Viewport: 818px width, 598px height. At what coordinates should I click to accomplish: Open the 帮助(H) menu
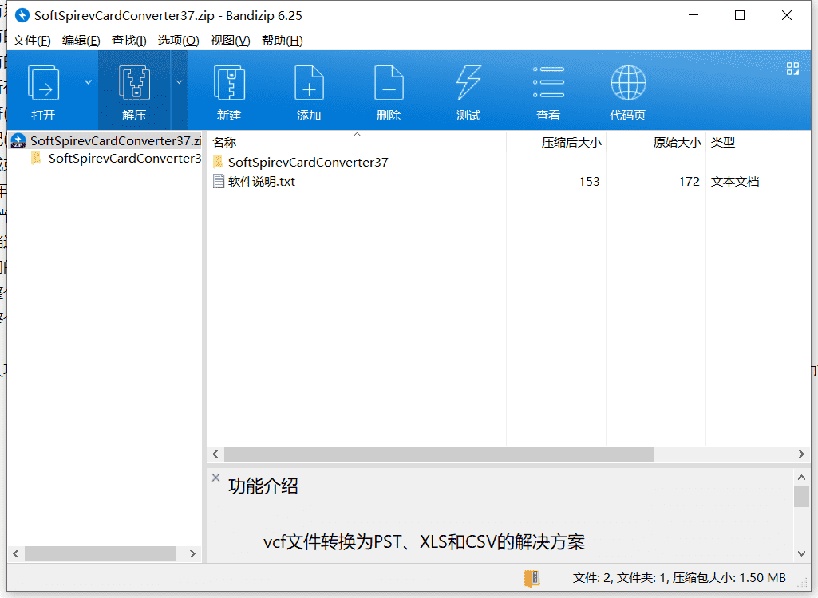[283, 40]
